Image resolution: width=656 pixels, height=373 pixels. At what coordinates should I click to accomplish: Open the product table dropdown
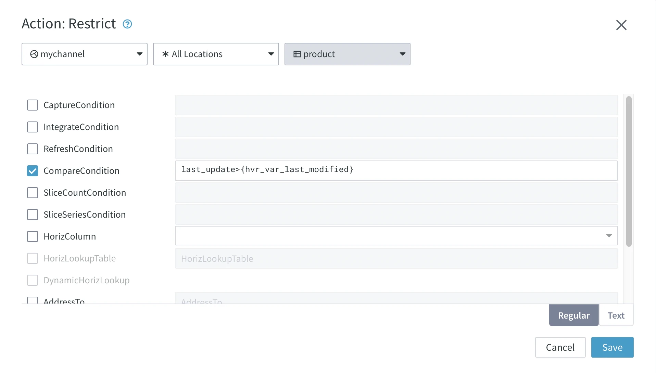coord(402,54)
